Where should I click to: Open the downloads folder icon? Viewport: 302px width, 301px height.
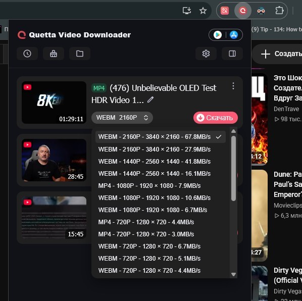coord(80,54)
